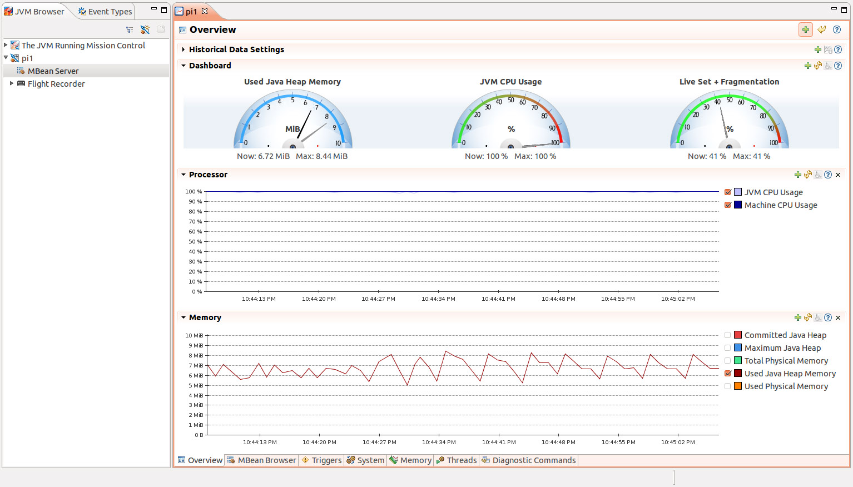853x487 pixels.
Task: Open the System tab
Action: coord(366,460)
